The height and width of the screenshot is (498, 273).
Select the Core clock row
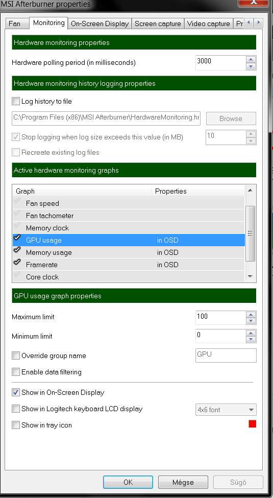[x=129, y=276]
